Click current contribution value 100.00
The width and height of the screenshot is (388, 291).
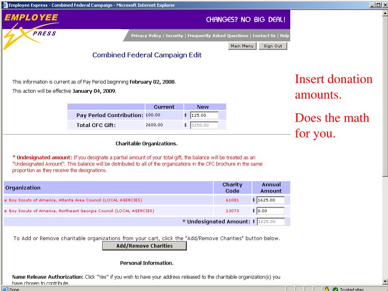pos(153,115)
